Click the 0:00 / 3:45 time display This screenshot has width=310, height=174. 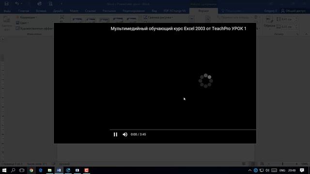click(138, 134)
